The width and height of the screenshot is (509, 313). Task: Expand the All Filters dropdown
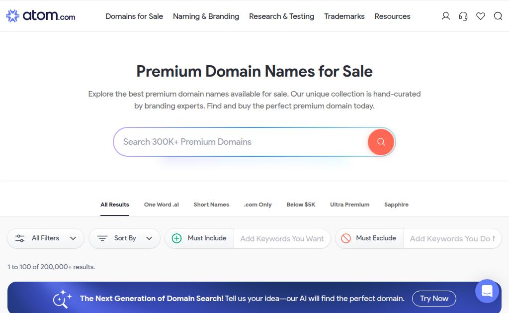tap(46, 238)
